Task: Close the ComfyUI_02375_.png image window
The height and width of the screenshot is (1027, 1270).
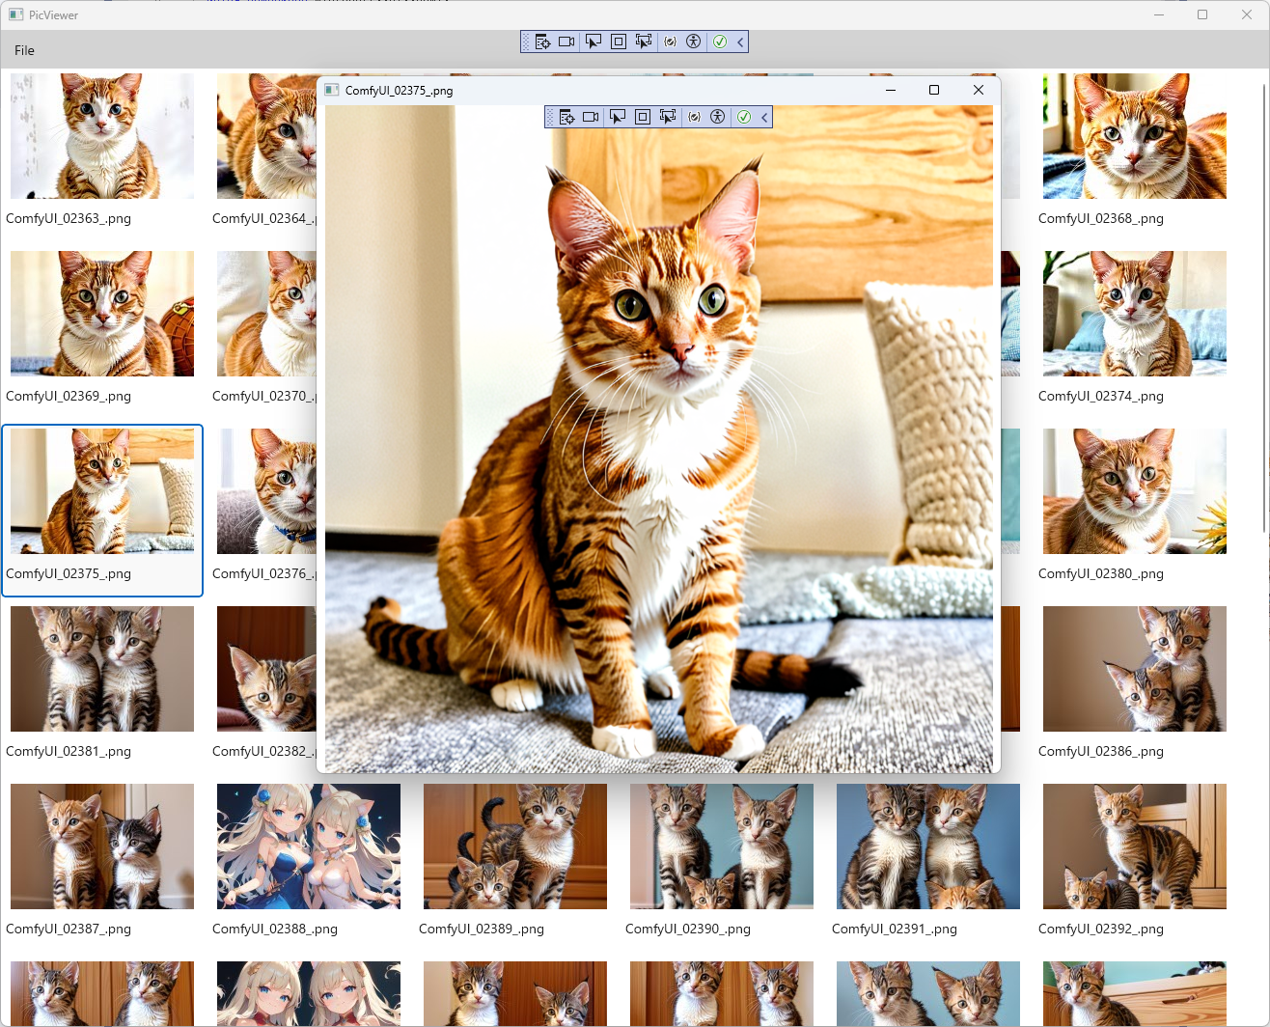Action: click(979, 90)
